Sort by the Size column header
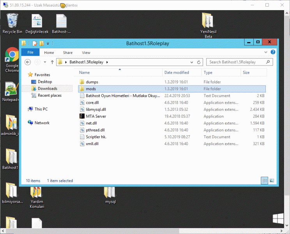This screenshot has width=290, height=234. click(x=254, y=73)
